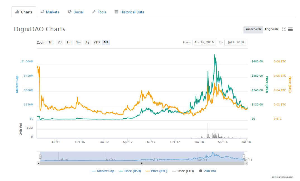Image resolution: width=300 pixels, height=181 pixels.
Task: Open the chart hamburger menu
Action: pos(291,29)
